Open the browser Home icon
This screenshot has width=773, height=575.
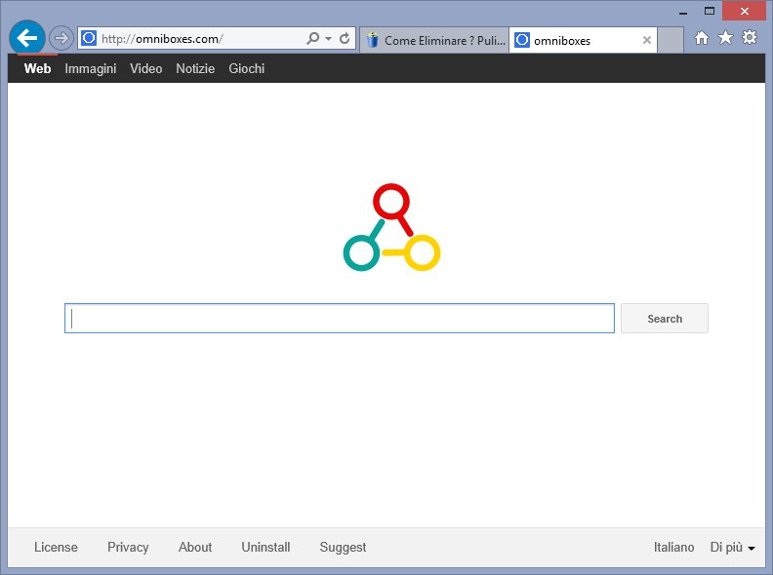pos(702,38)
